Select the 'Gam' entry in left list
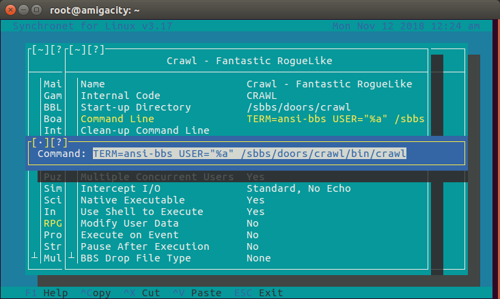 tap(53, 96)
